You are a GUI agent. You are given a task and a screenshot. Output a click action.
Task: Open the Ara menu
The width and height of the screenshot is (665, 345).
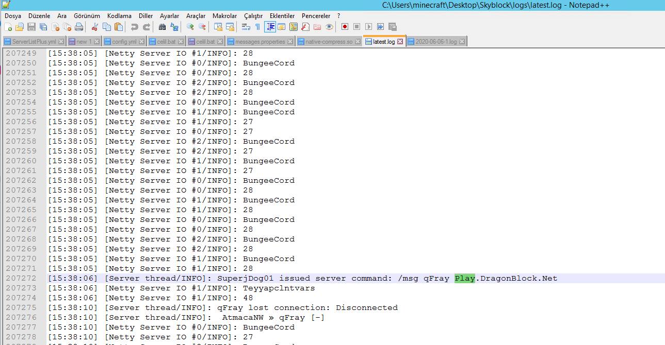pyautogui.click(x=62, y=16)
